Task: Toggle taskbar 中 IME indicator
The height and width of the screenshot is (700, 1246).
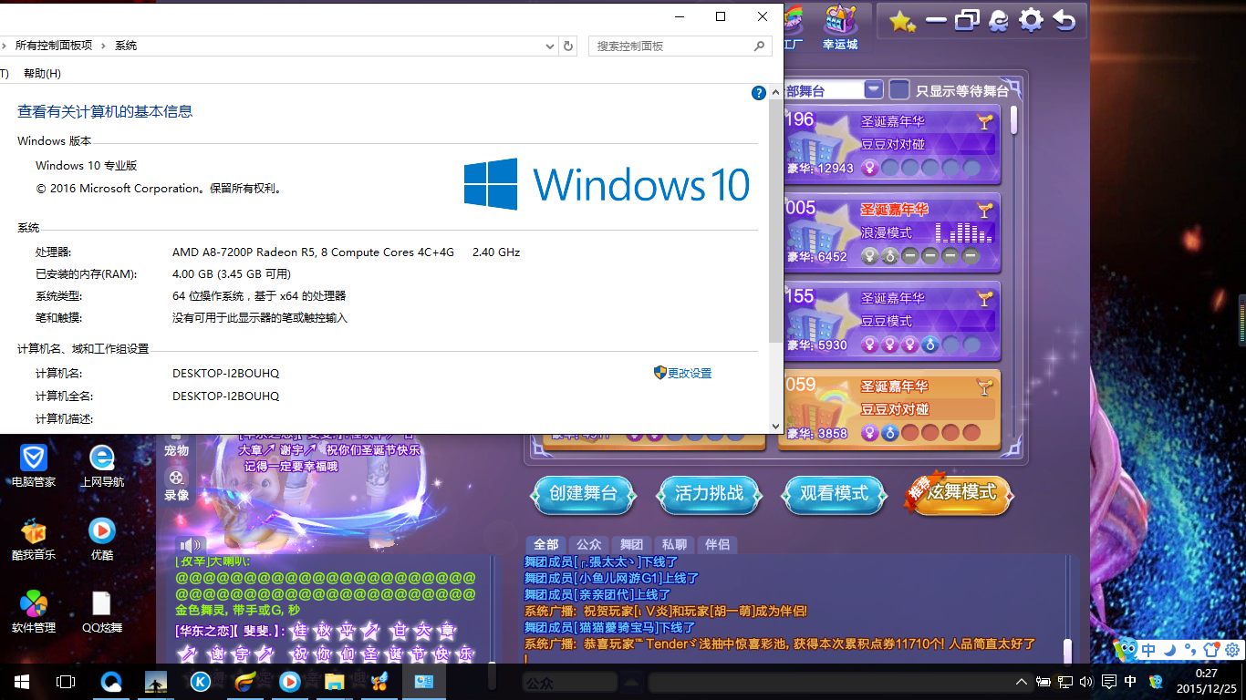Action: tap(1131, 682)
